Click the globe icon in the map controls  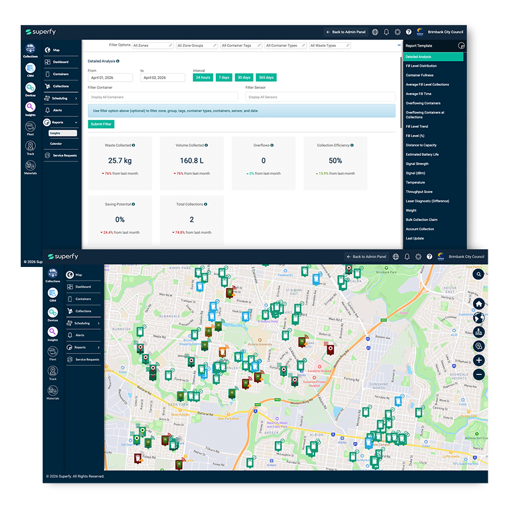click(479, 318)
